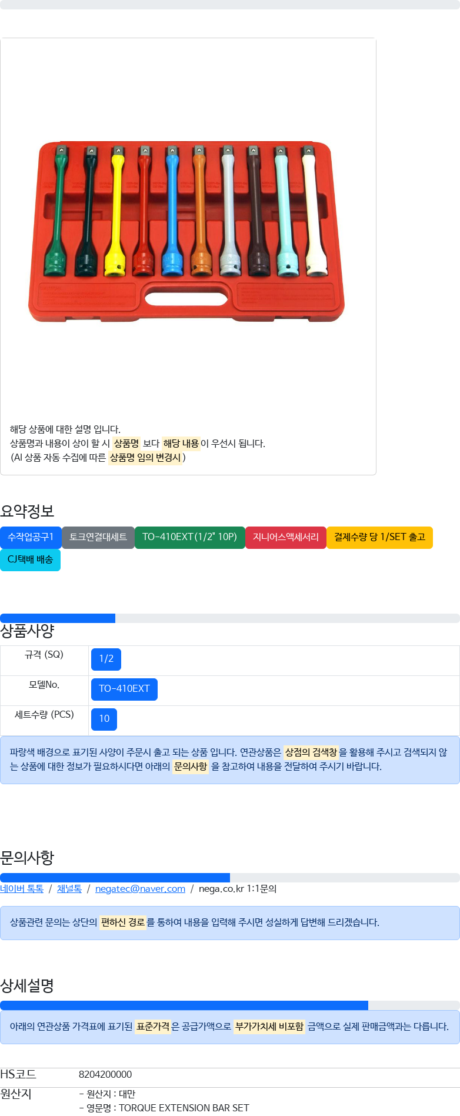Image resolution: width=460 pixels, height=1116 pixels.
Task: Click the progress bar under 상세설명 heading
Action: 230,1005
